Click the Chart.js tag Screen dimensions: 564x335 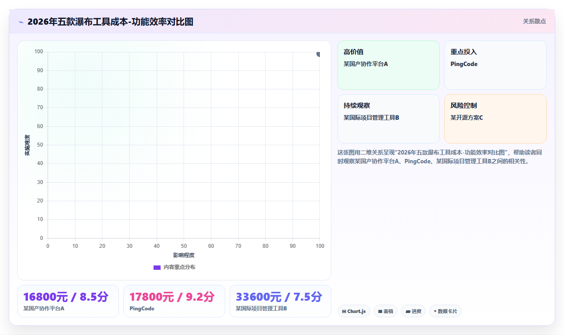click(353, 311)
